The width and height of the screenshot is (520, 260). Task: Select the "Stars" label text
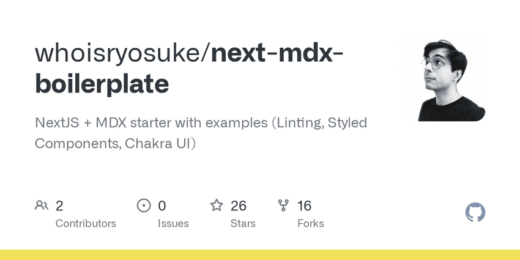pyautogui.click(x=243, y=223)
